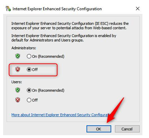Click the 'Administrators:' group heading
Image resolution: width=149 pixels, height=138 pixels.
pyautogui.click(x=24, y=48)
